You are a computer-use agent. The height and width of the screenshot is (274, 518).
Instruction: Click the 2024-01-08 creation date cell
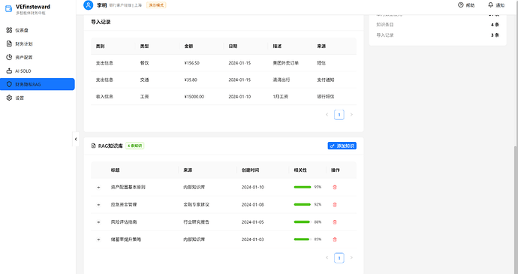(253, 205)
